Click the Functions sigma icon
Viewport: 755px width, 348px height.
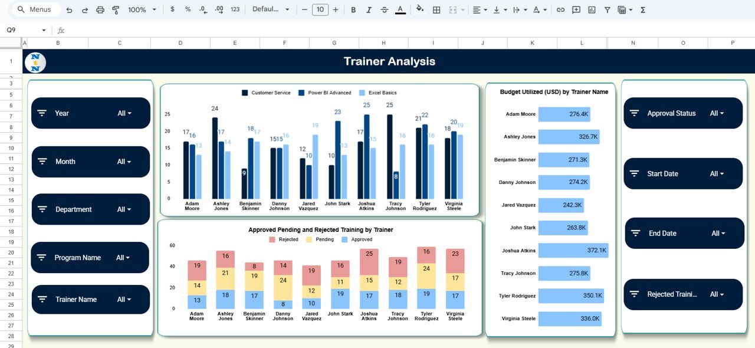point(642,9)
